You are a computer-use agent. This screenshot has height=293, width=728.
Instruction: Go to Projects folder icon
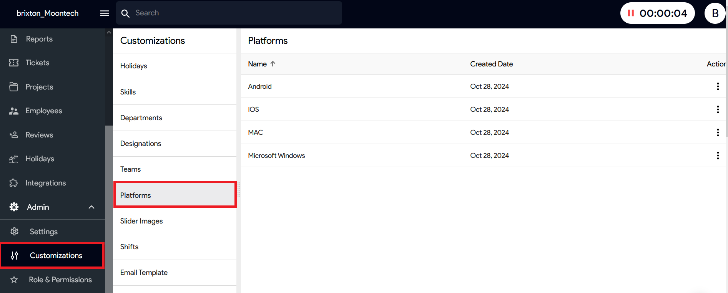[14, 87]
